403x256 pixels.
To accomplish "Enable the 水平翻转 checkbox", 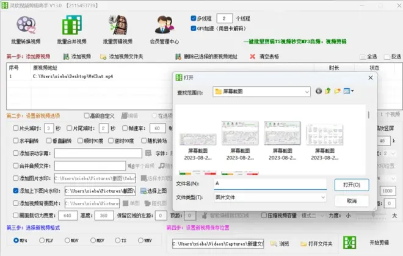I will pyautogui.click(x=16, y=141).
